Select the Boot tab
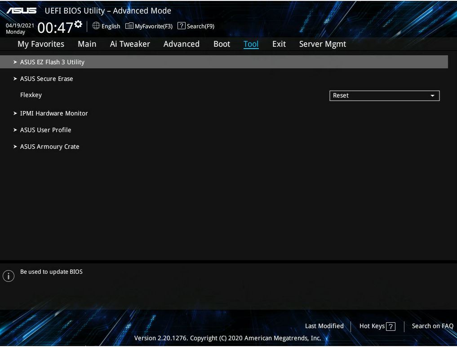Image resolution: width=457 pixels, height=347 pixels. click(x=222, y=44)
